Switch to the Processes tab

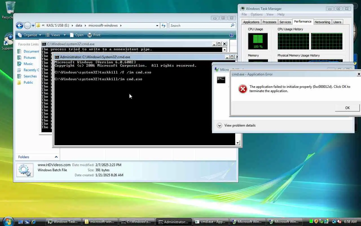(269, 22)
